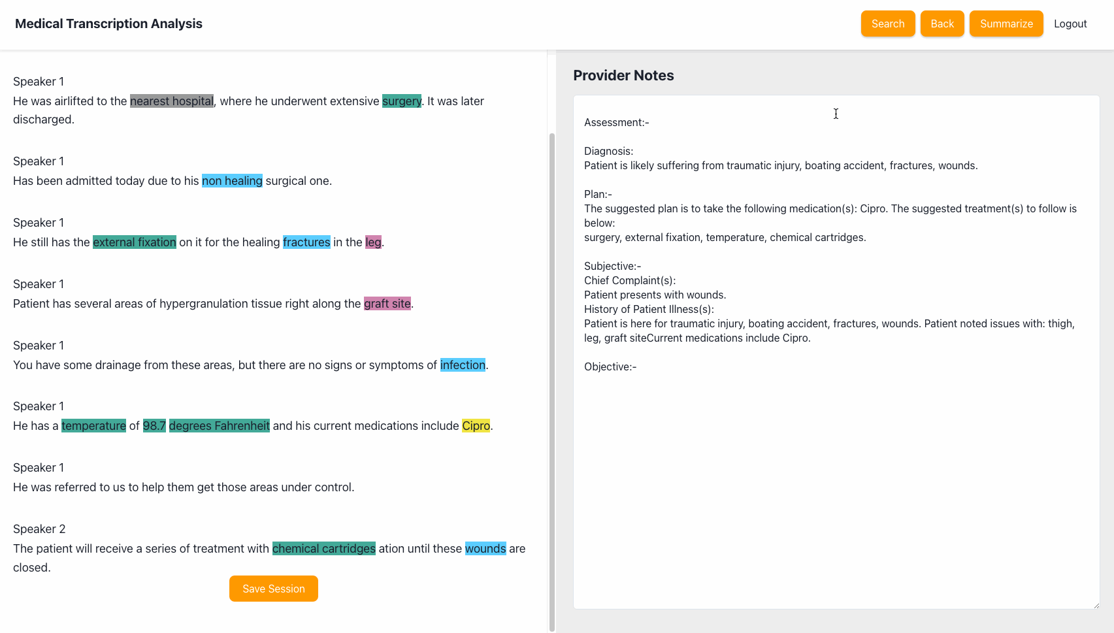The image size is (1114, 633).
Task: Click the blue 'non healing' highlight
Action: pyautogui.click(x=232, y=181)
